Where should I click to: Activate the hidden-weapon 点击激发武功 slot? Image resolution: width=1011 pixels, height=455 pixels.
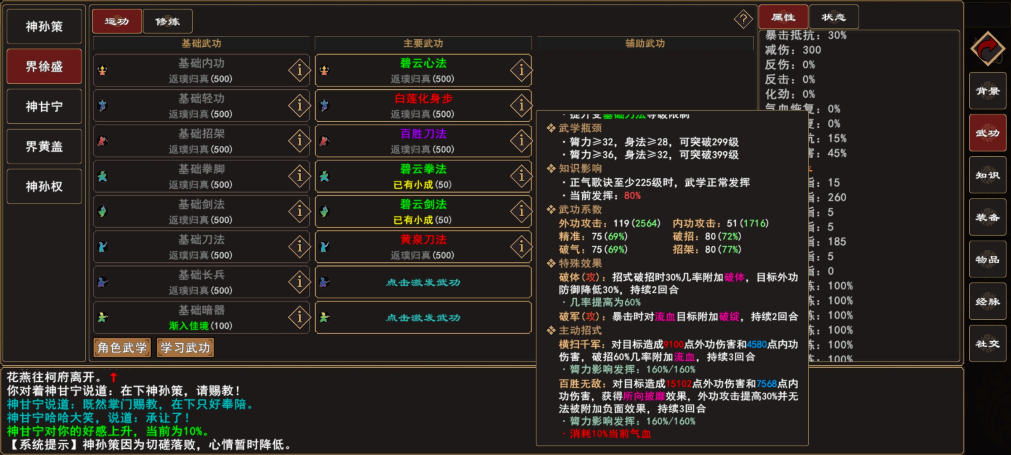click(x=423, y=318)
